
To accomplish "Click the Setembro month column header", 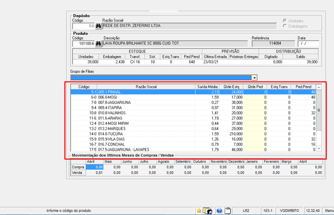I will (183, 162).
